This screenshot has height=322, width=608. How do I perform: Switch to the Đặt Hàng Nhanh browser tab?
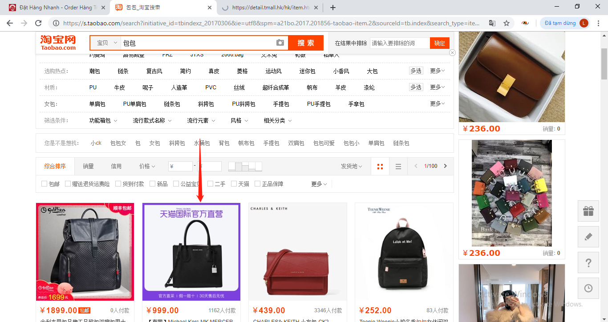pos(56,8)
